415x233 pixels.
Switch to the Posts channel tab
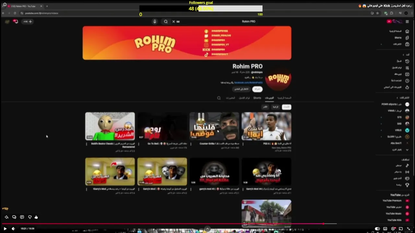230,98
